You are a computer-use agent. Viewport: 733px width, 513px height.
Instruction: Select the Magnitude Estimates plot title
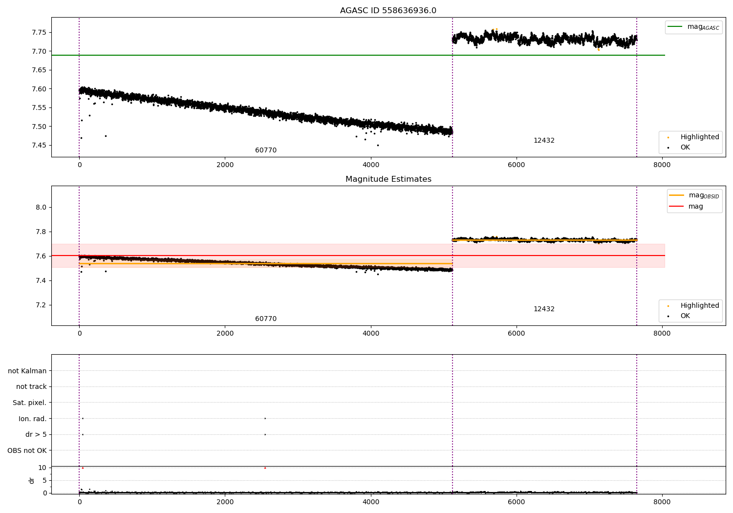click(x=388, y=179)
